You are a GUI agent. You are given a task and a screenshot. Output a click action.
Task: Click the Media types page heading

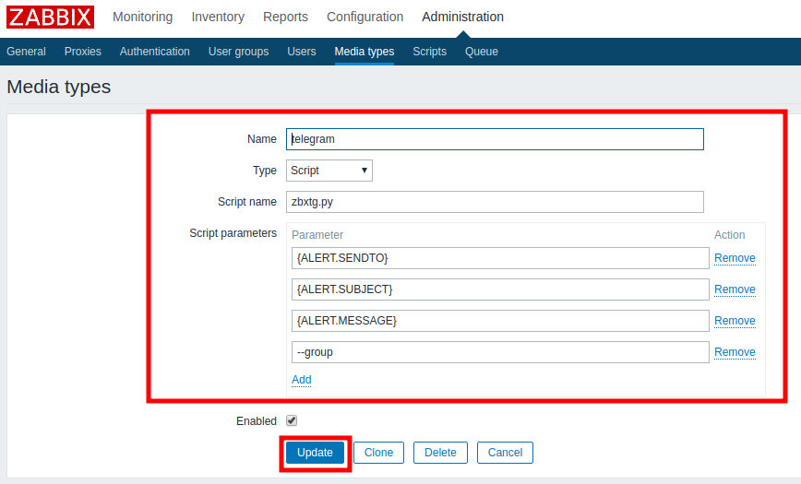(59, 87)
